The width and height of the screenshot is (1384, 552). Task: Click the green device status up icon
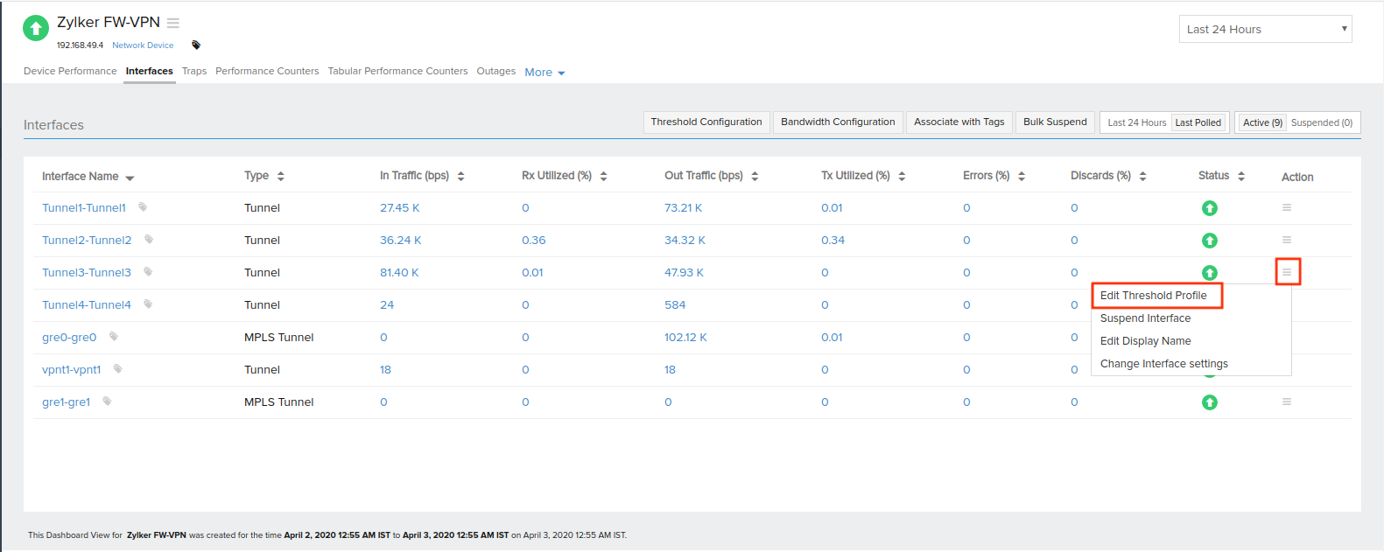(36, 28)
